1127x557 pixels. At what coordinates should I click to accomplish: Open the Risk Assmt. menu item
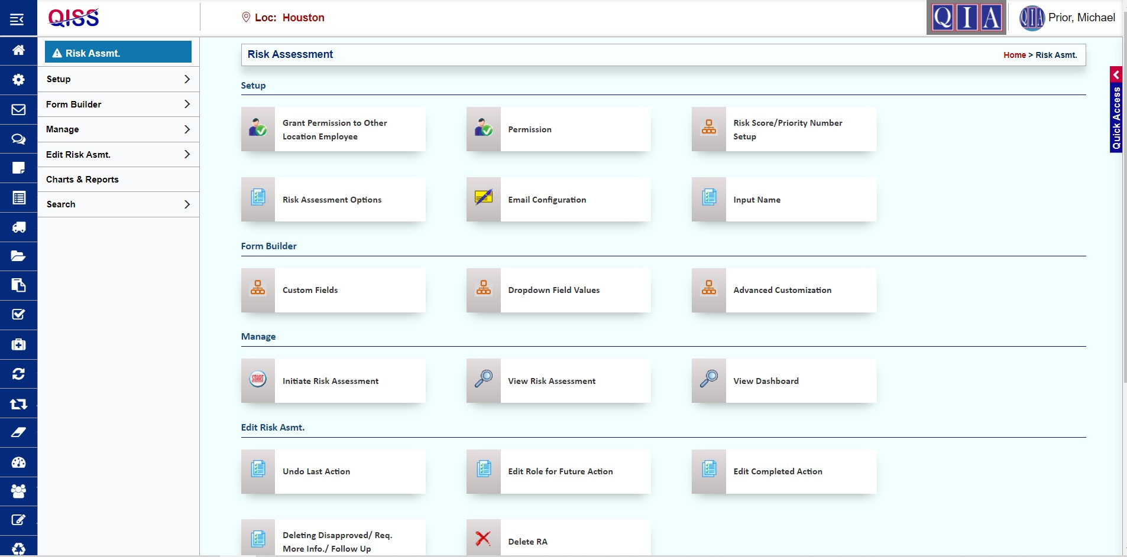[118, 52]
